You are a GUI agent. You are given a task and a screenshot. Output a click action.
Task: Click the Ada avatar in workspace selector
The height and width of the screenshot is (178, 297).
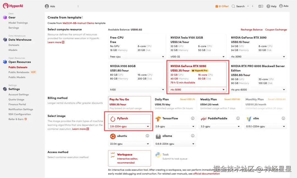(x=47, y=6)
